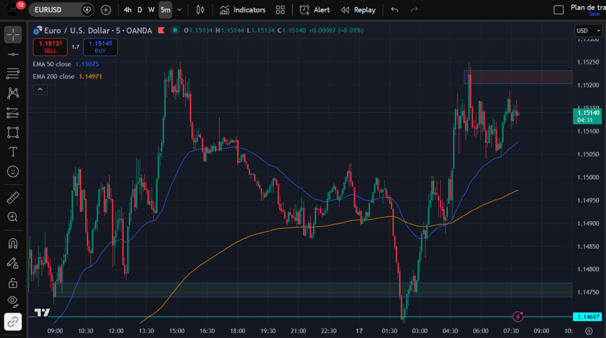Open indicator templates grid icon
This screenshot has width=606, height=338.
coord(280,9)
